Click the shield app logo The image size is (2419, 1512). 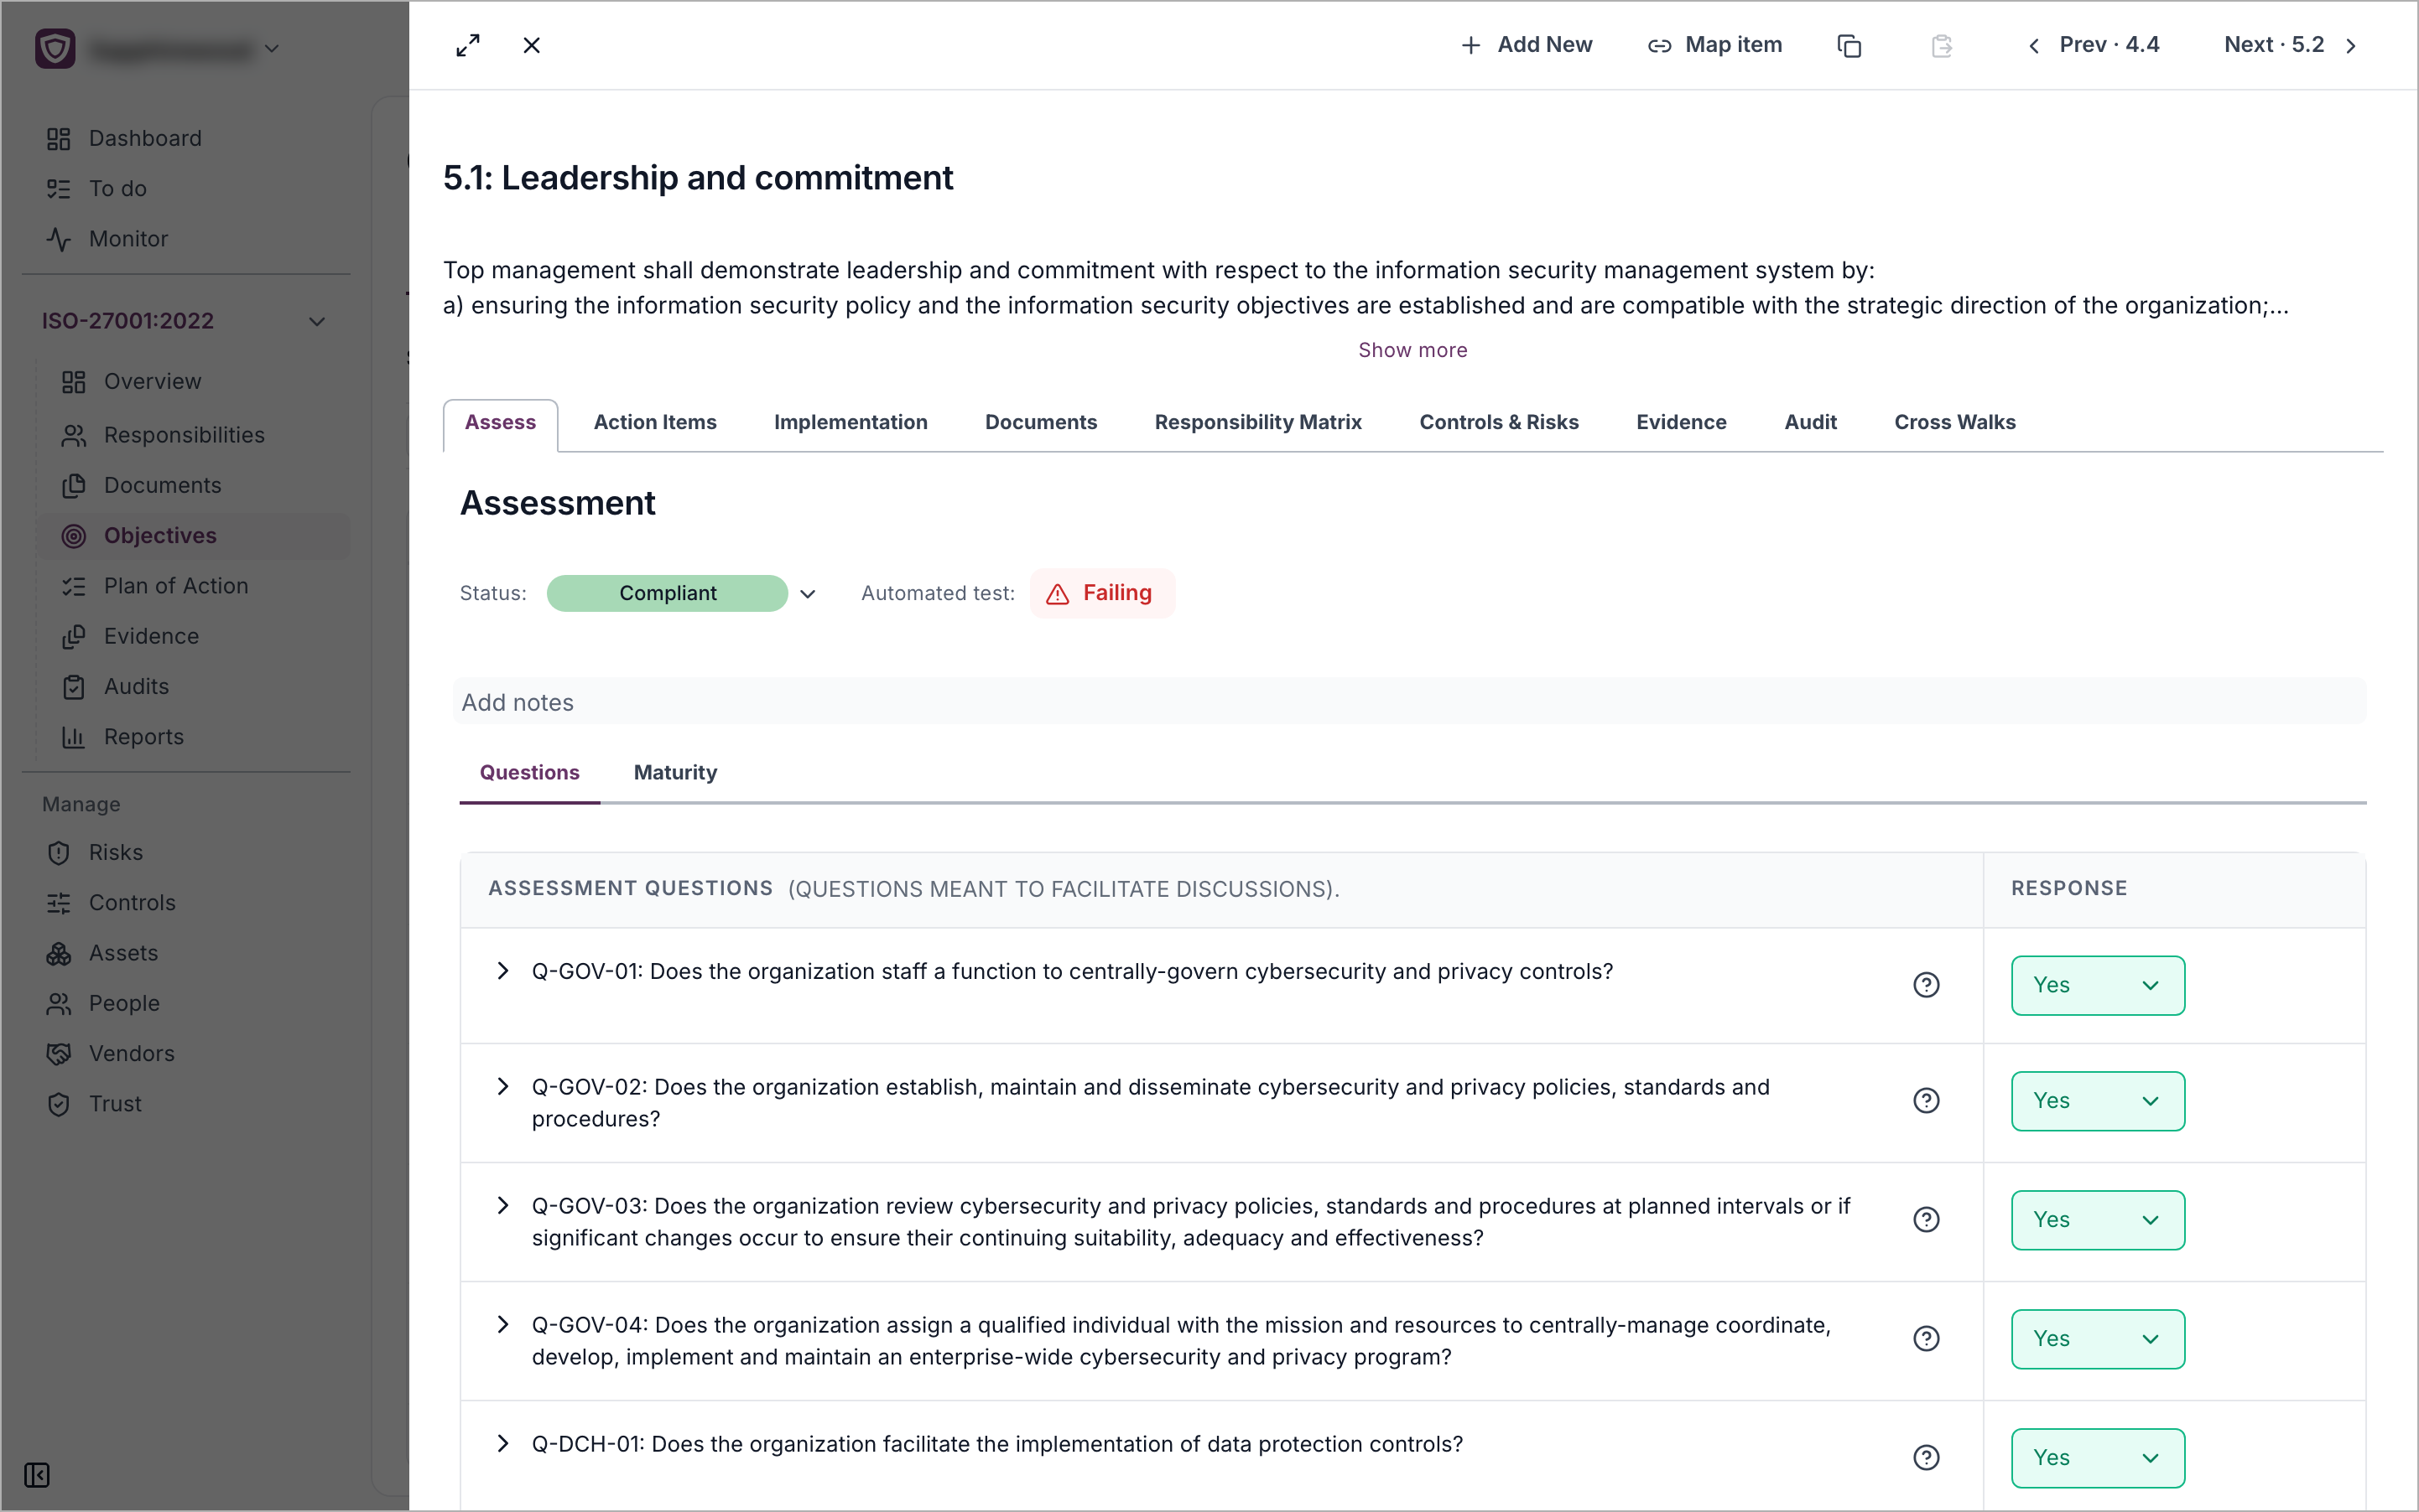pos(55,48)
